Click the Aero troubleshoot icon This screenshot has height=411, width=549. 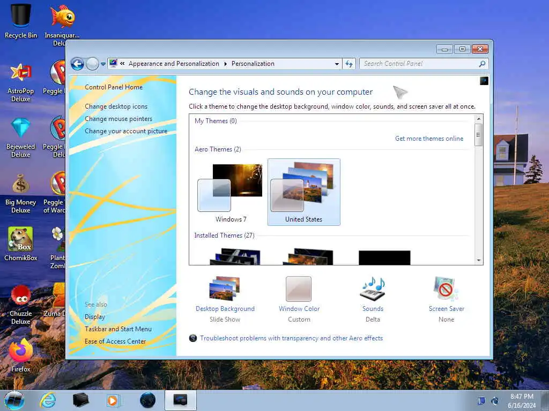(x=193, y=338)
